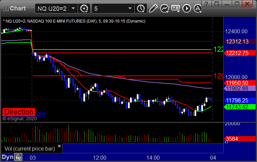Close the Vol current price bar label

[x=59, y=146]
